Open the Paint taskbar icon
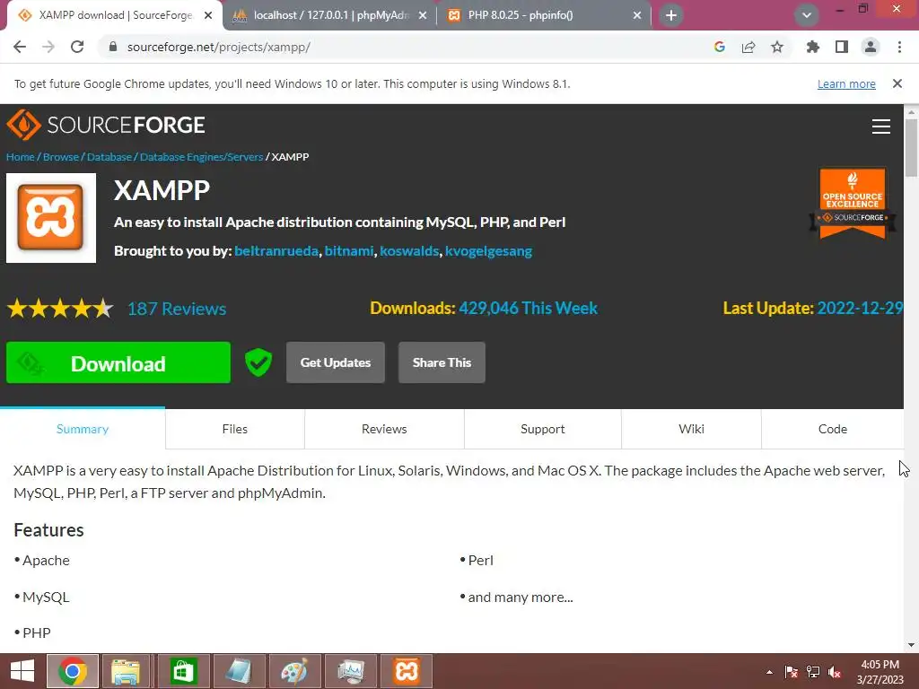The image size is (919, 689). tap(294, 671)
